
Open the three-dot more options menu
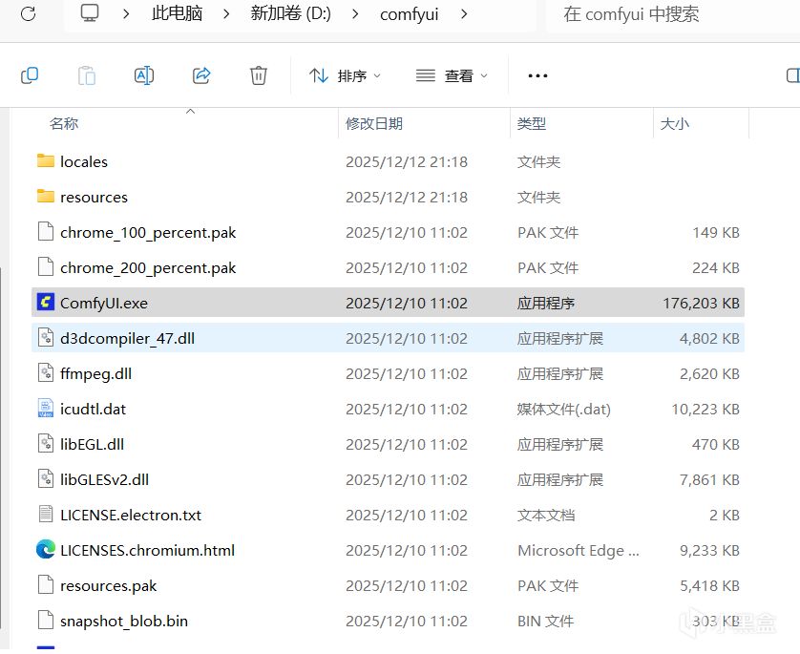pyautogui.click(x=537, y=76)
